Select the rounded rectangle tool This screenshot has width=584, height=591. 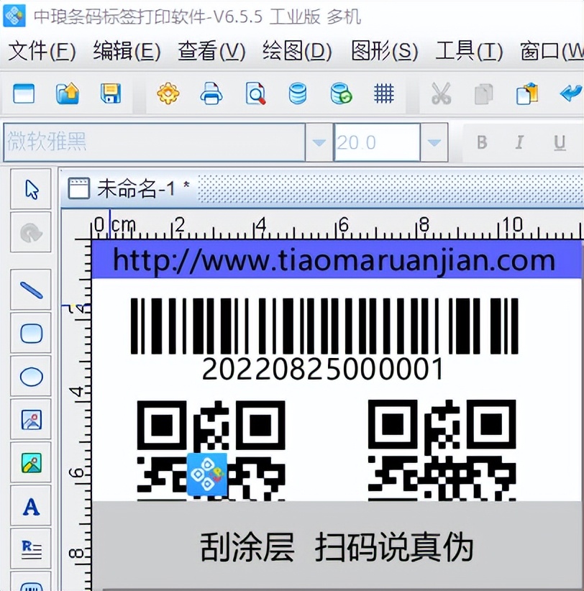(x=31, y=333)
